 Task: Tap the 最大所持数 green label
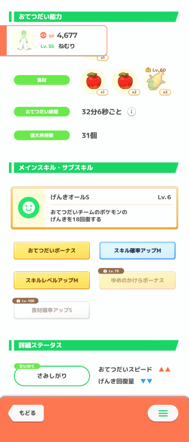[42, 135]
